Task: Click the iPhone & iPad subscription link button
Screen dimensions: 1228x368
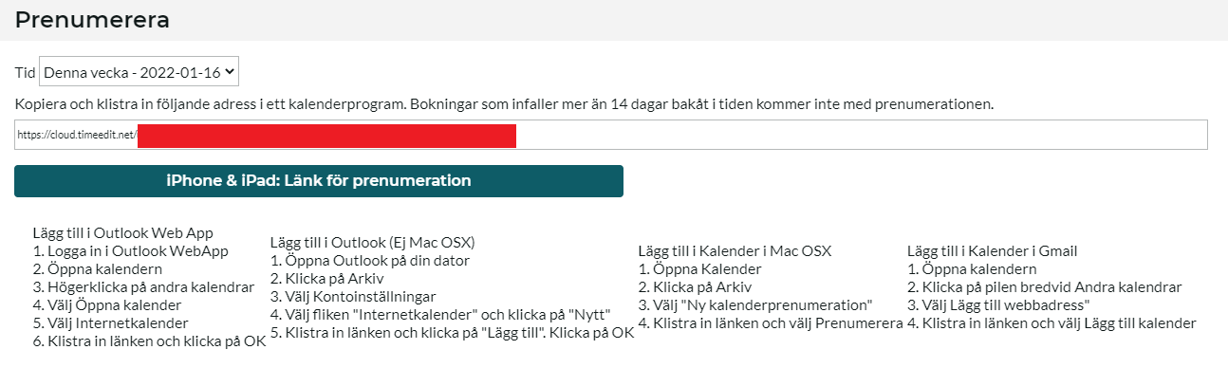Action: 319,181
